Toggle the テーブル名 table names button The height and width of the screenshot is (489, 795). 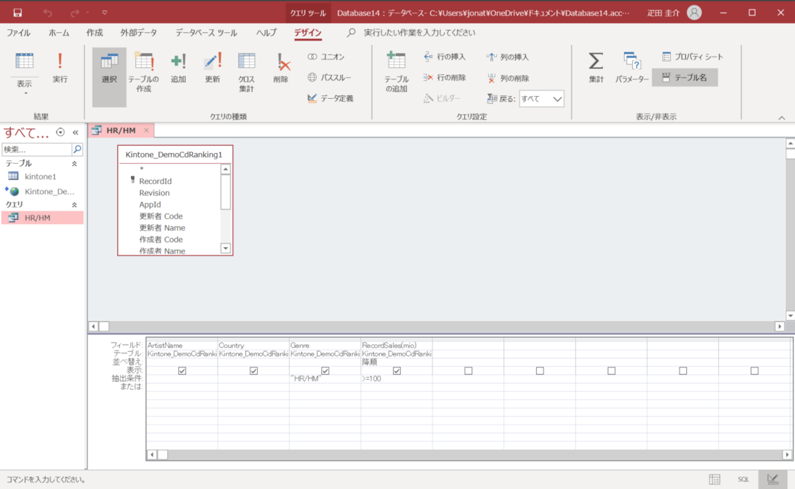[x=684, y=78]
